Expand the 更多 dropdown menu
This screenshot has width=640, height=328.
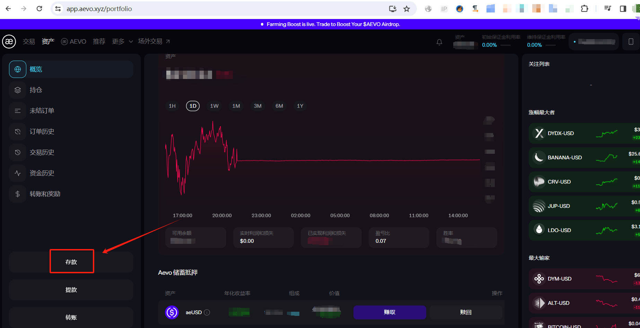point(122,42)
